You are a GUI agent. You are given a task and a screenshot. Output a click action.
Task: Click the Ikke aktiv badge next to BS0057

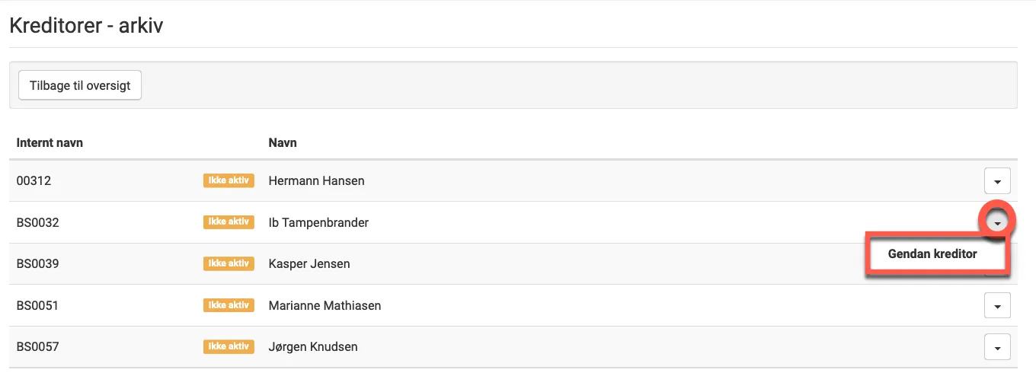tap(229, 346)
